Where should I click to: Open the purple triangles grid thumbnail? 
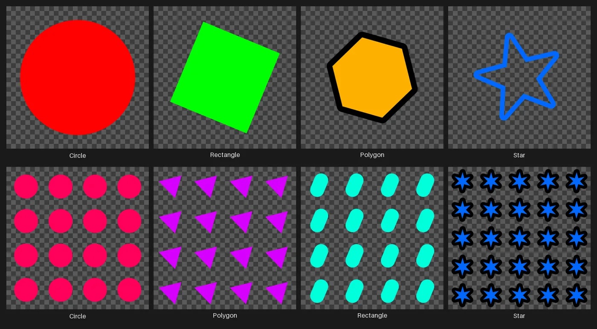tap(225, 238)
